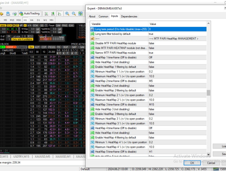
Task: Open the Inputs tab in Expert dialog
Action: (x=115, y=16)
